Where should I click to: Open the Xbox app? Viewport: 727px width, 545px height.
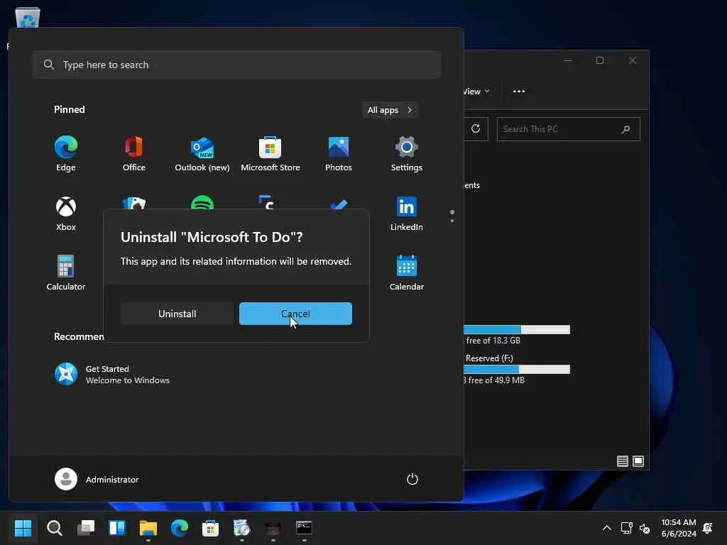pyautogui.click(x=66, y=213)
